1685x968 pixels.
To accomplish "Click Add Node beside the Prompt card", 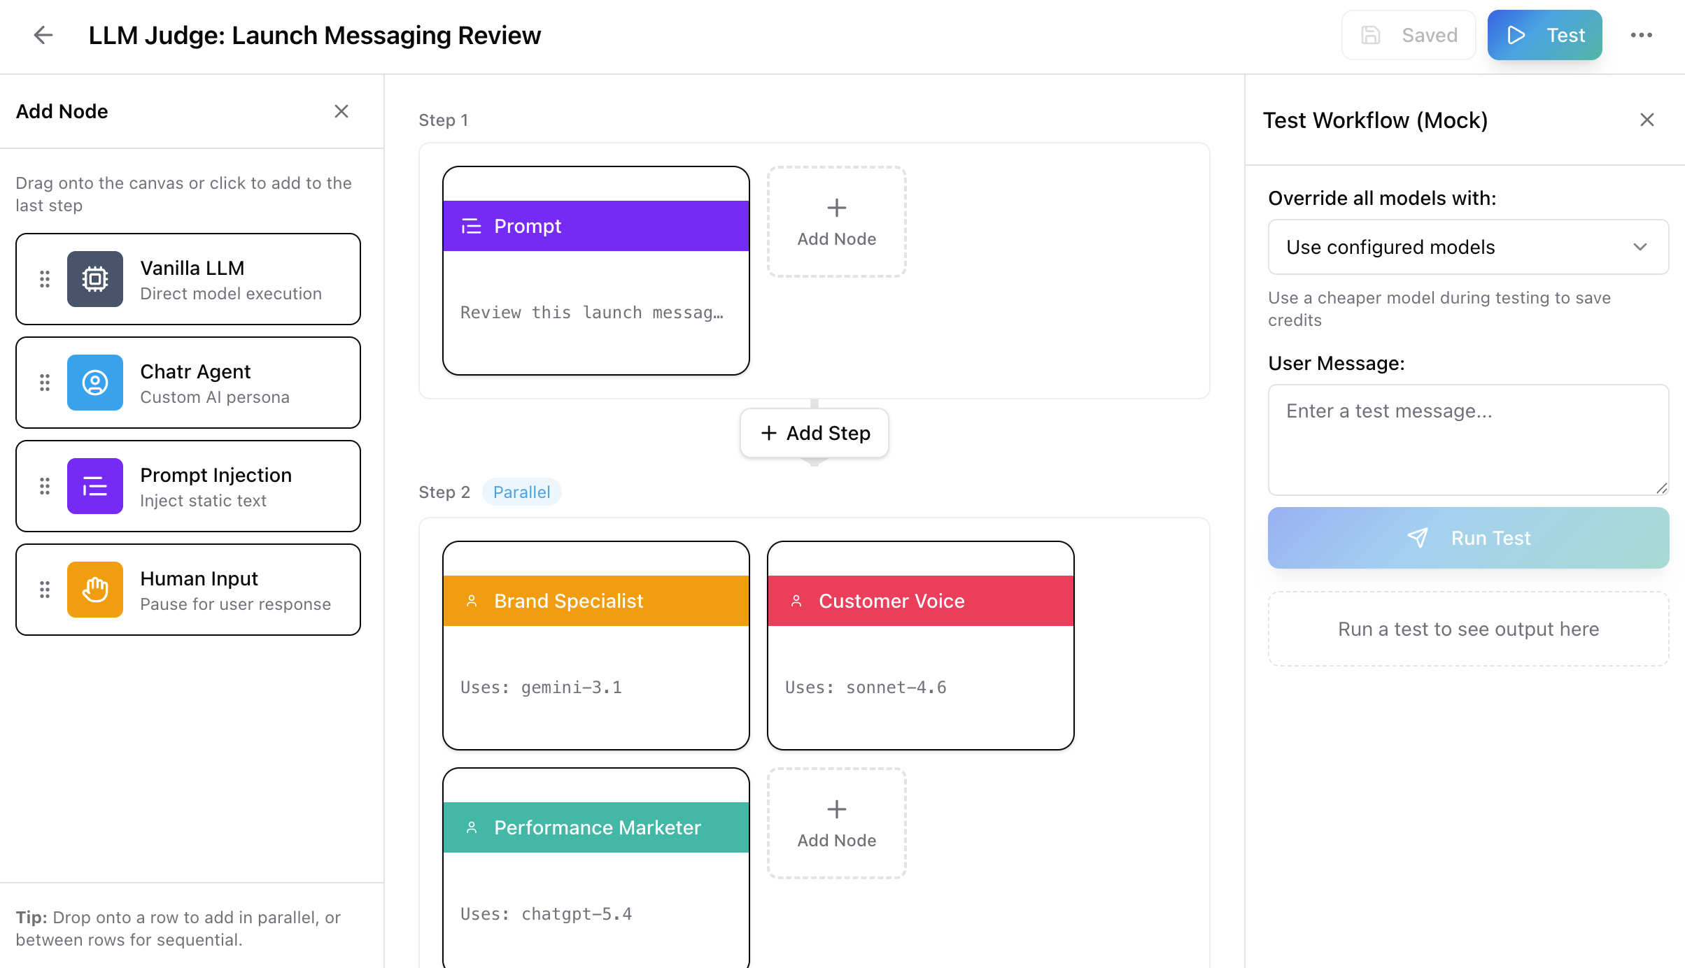I will 836,222.
